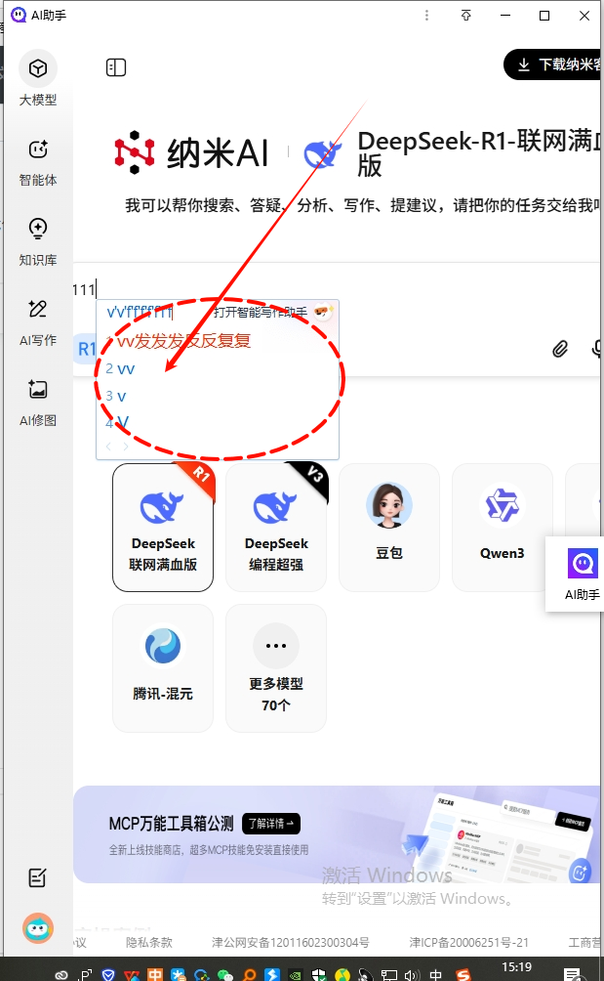
Task: Click the NVIDIA tray icon in the taskbar
Action: 296,974
